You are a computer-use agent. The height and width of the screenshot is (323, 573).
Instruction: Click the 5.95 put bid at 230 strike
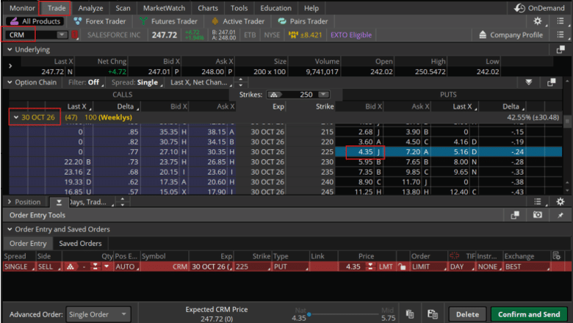[365, 161]
